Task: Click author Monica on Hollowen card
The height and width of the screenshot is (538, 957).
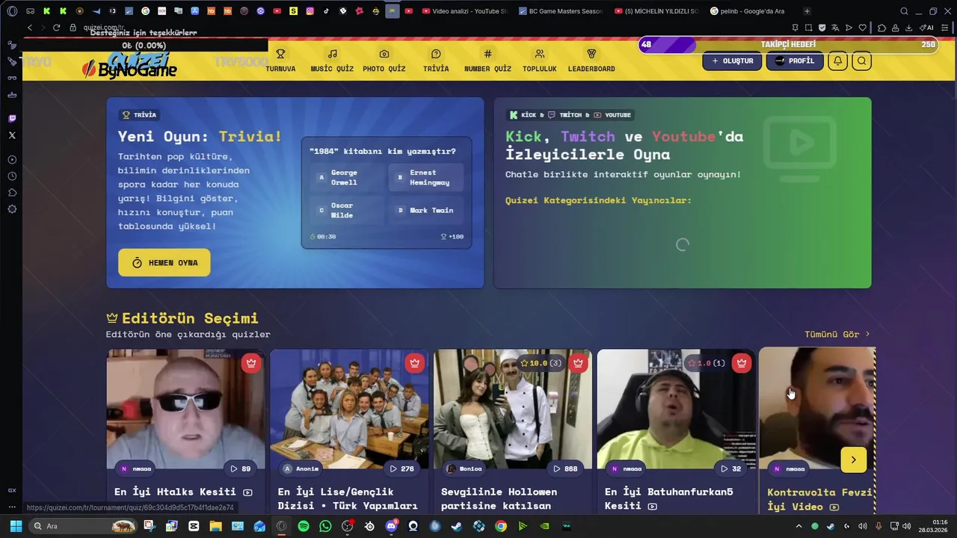Action: (x=464, y=469)
